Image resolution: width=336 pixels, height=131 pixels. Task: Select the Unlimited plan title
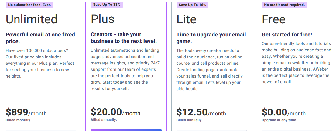(x=32, y=19)
